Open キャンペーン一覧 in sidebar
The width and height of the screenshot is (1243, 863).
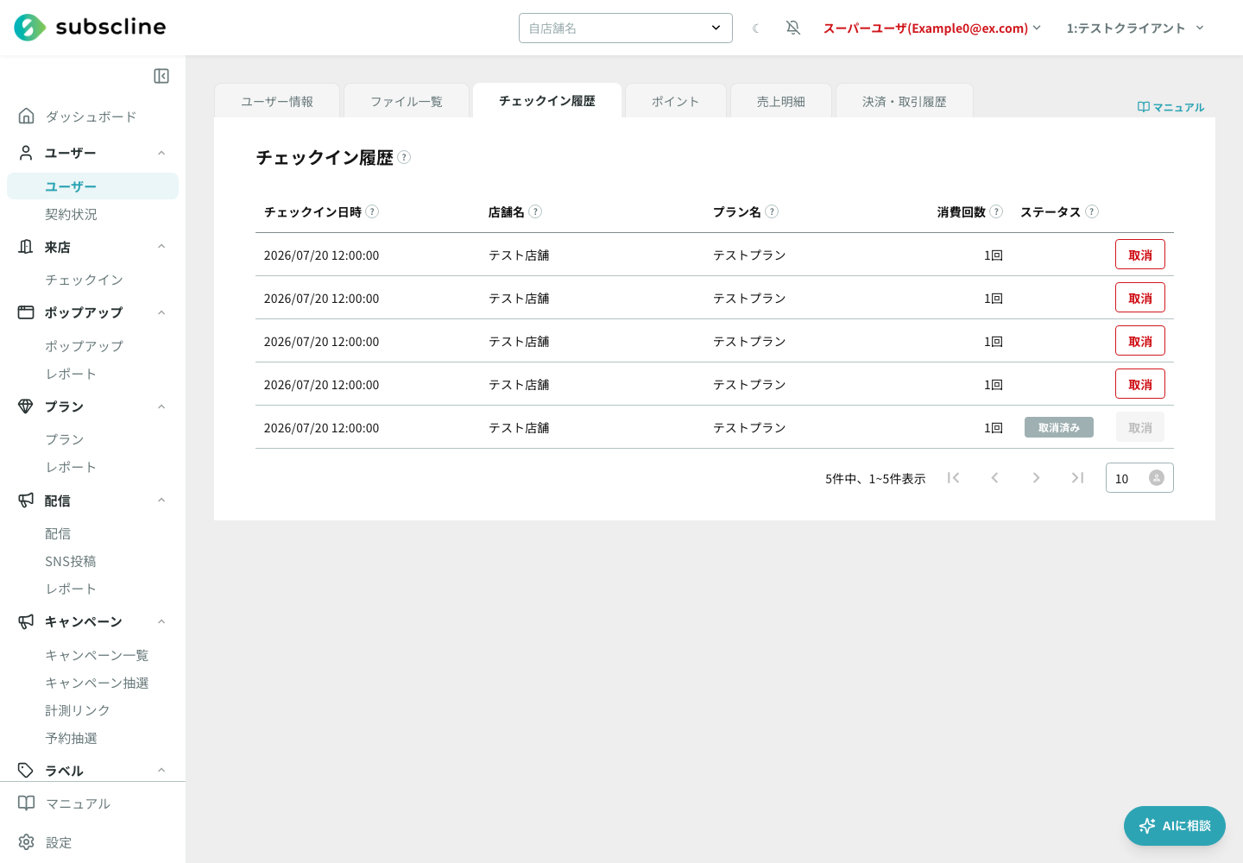pos(97,655)
